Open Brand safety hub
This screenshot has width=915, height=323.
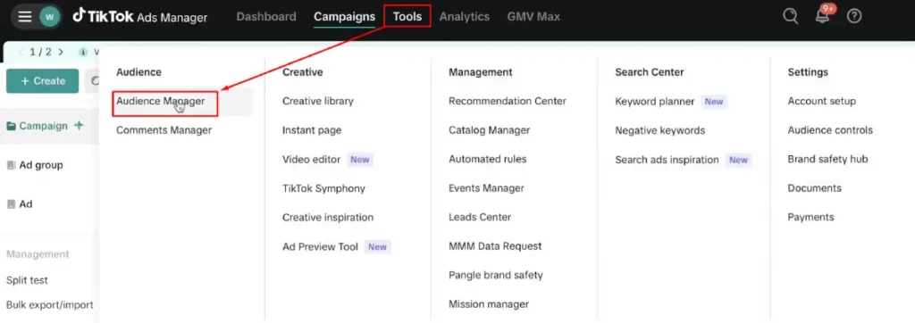click(828, 159)
